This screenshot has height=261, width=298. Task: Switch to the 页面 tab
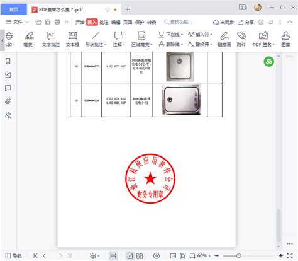click(128, 22)
